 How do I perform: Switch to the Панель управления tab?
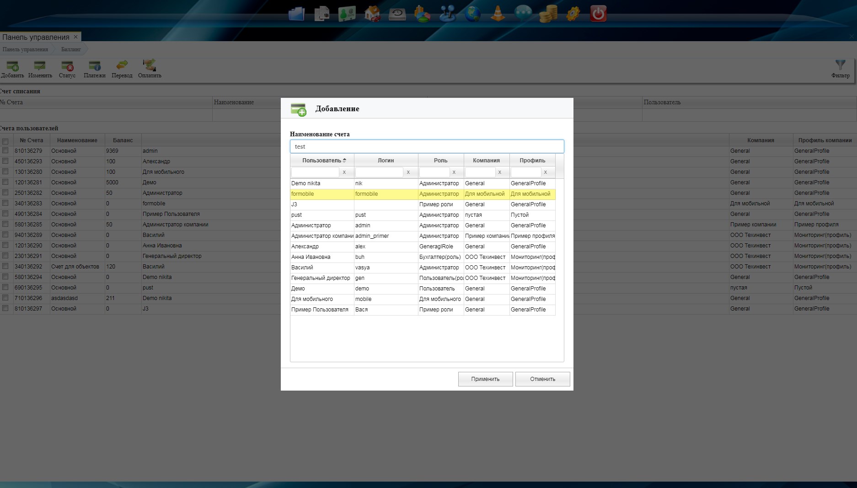[36, 37]
